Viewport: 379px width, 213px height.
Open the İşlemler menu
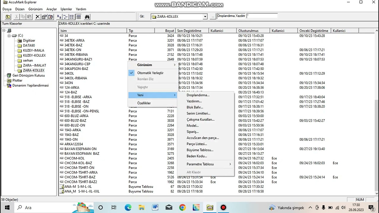point(66,9)
